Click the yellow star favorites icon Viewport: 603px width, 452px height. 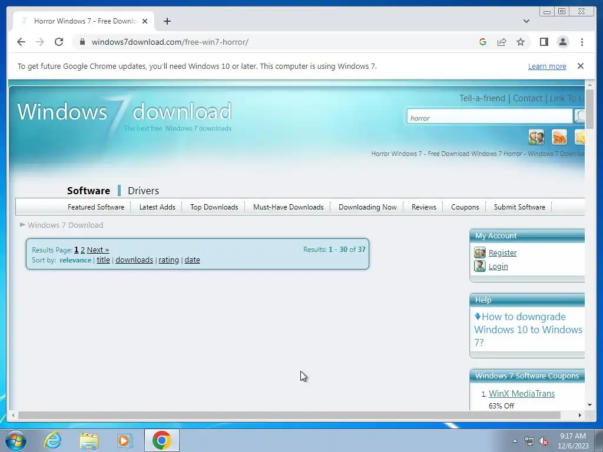pos(579,137)
